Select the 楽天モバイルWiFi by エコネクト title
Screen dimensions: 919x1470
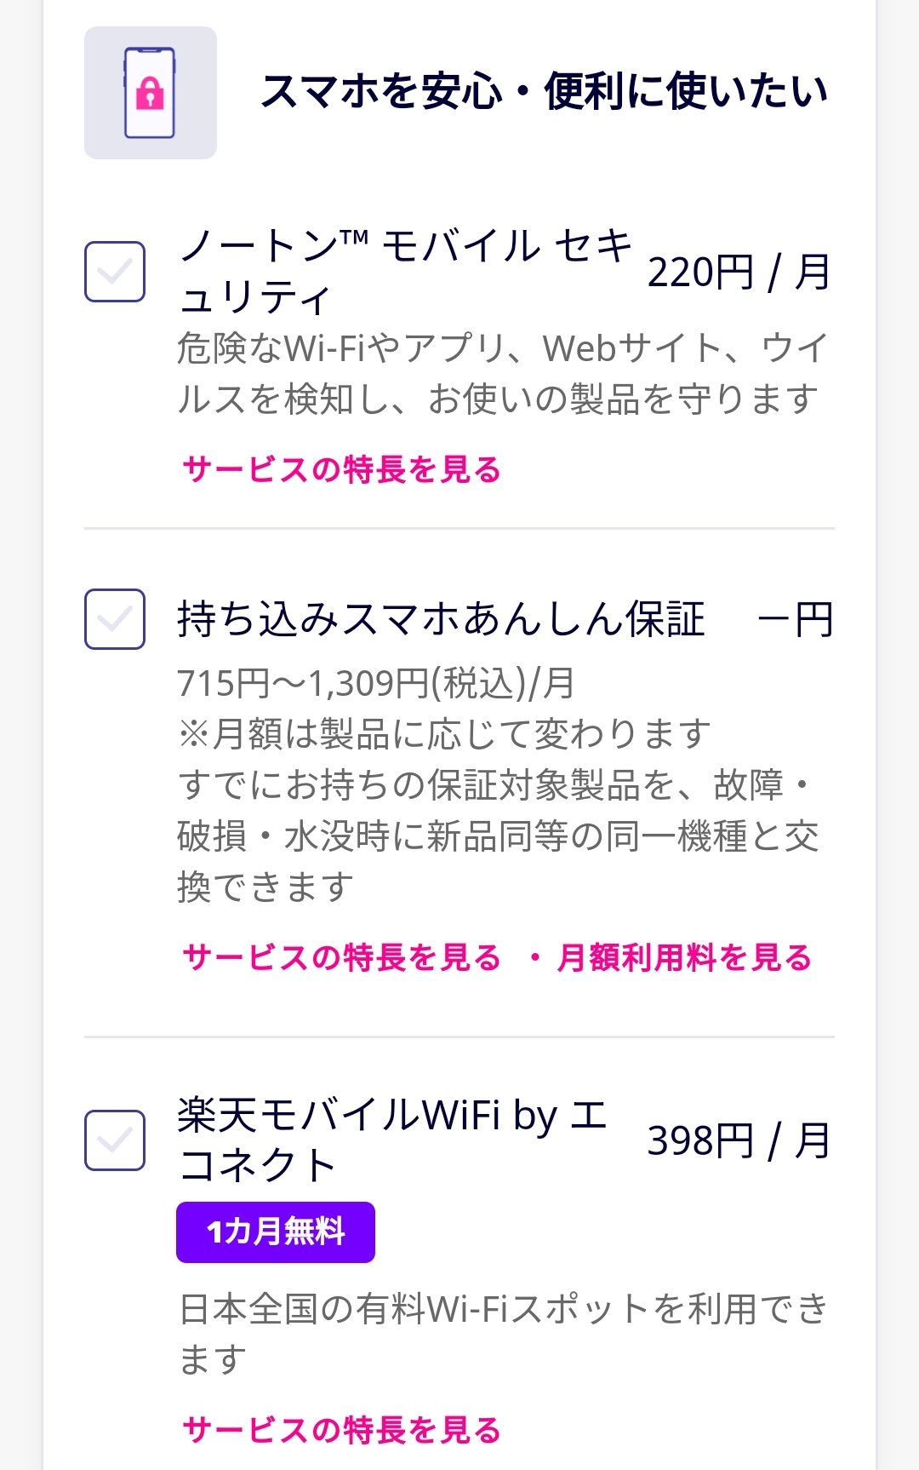pyautogui.click(x=392, y=1140)
